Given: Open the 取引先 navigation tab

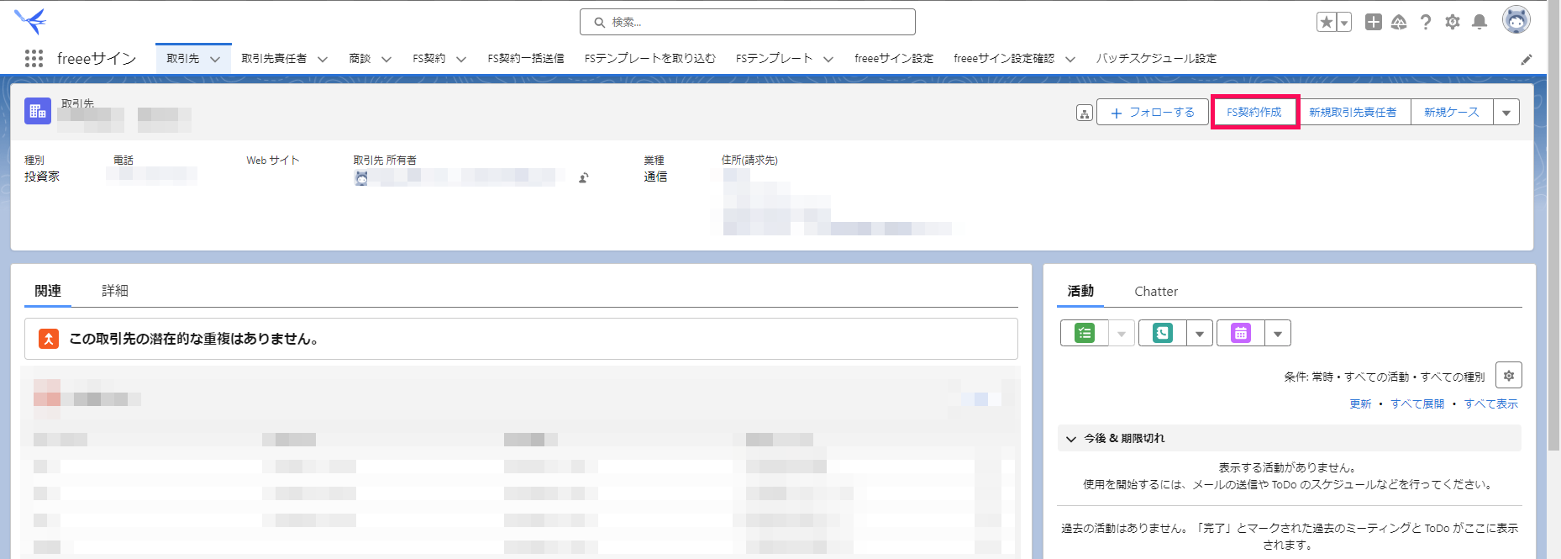Looking at the screenshot, I should [183, 59].
